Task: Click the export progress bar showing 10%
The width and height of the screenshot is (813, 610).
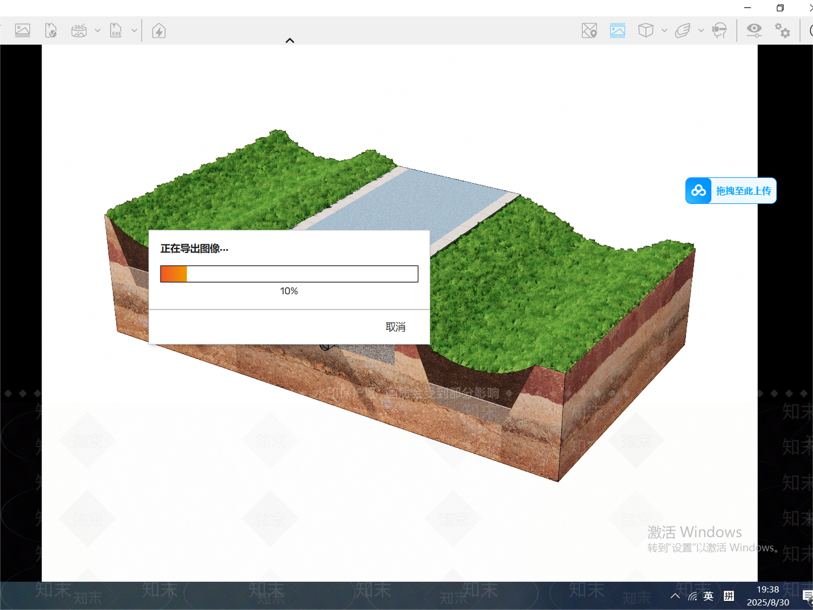Action: [289, 274]
